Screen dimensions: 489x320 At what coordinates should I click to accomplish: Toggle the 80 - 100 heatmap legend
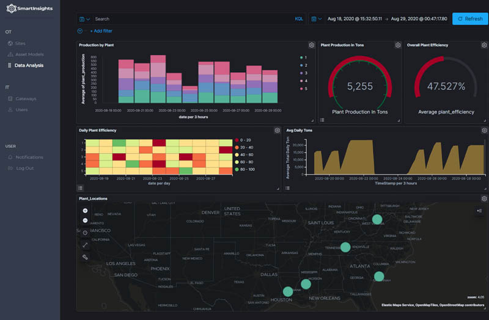(245, 170)
